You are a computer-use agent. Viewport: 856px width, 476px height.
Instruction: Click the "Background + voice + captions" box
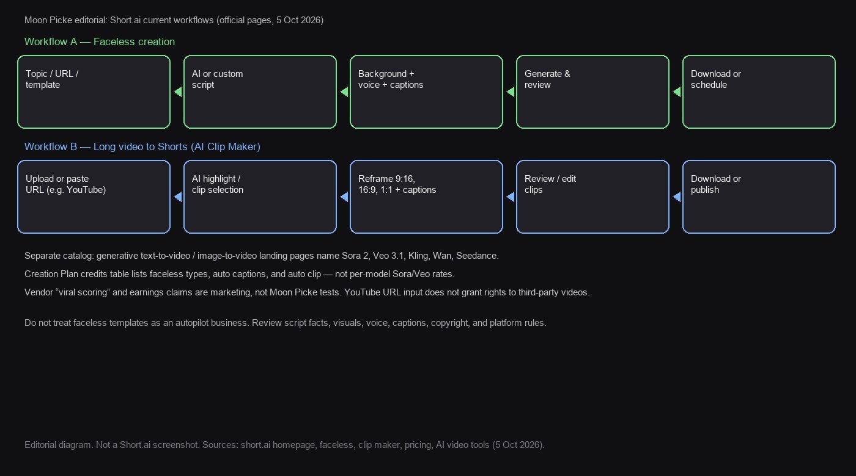click(426, 92)
